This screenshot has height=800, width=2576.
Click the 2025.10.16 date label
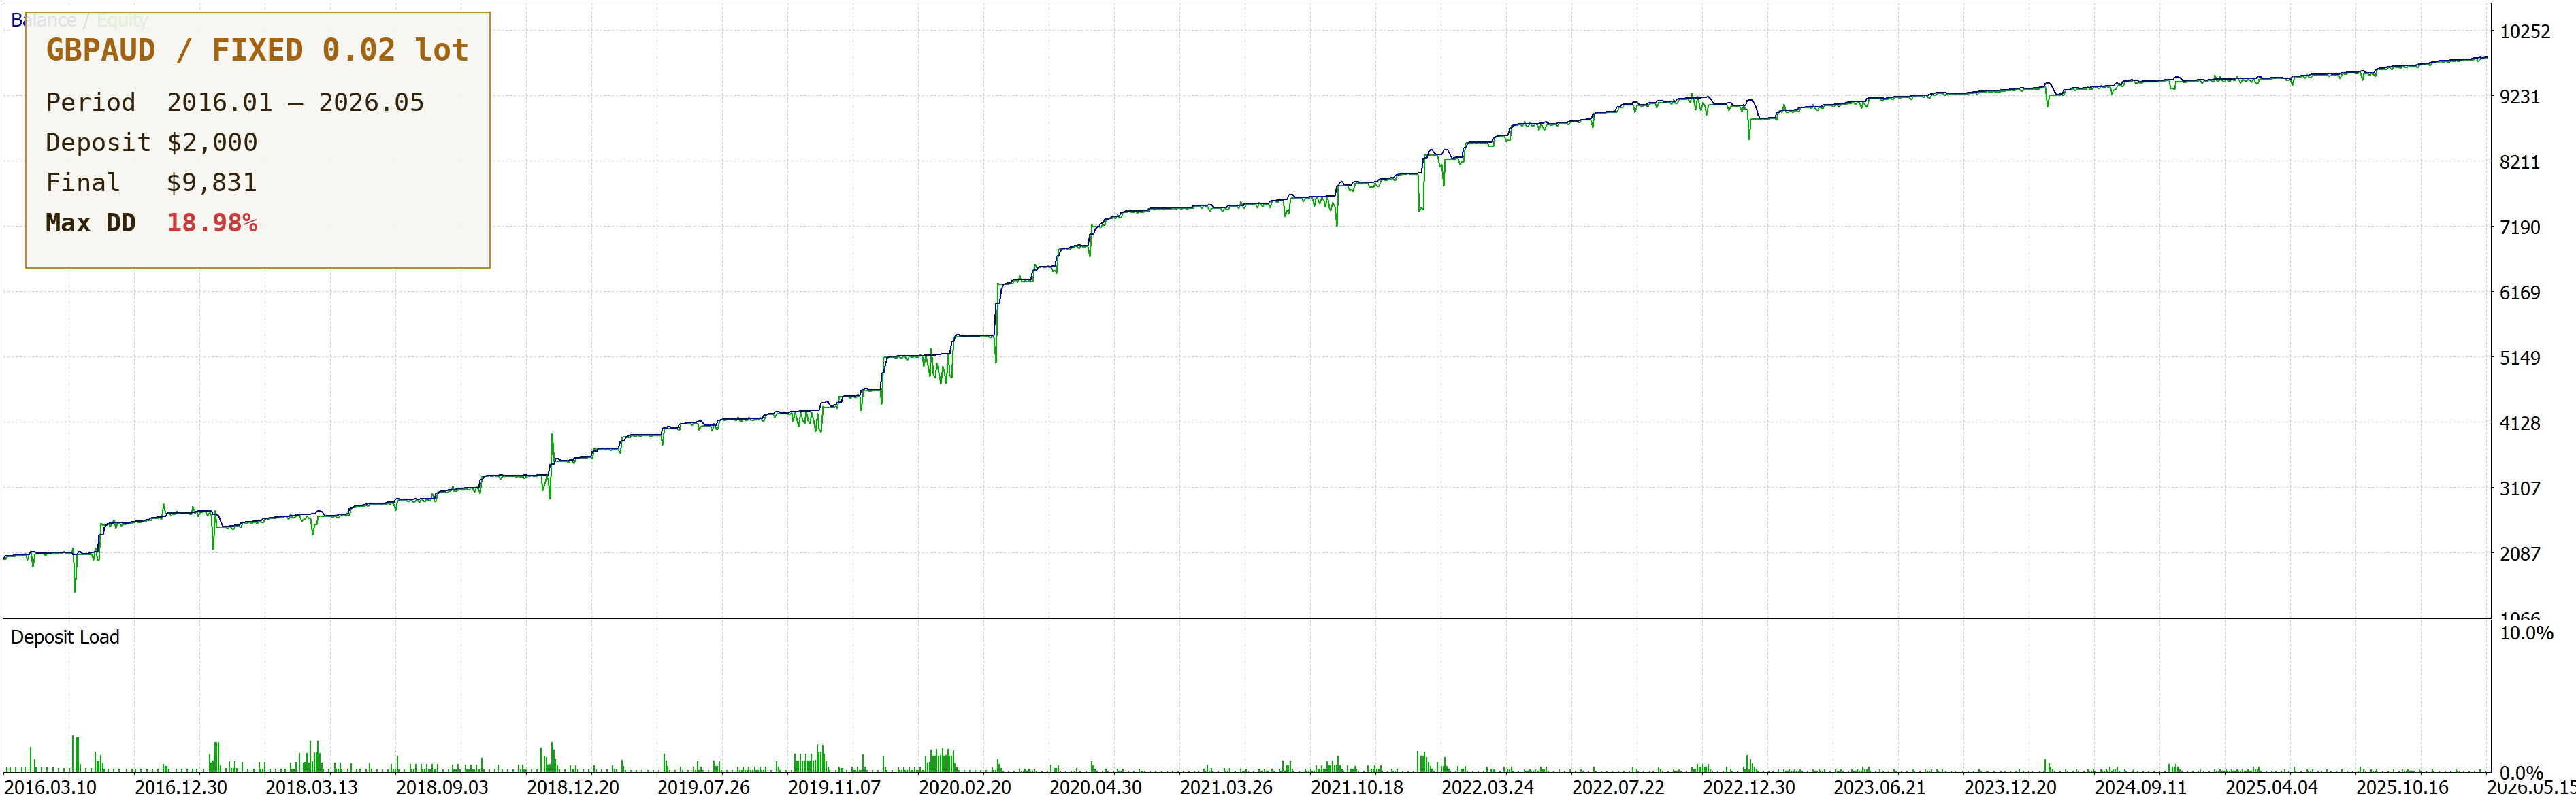[2402, 787]
